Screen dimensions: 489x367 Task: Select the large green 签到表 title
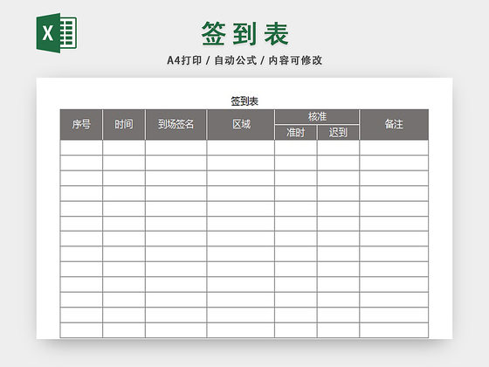[x=244, y=34]
